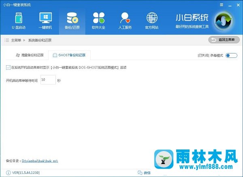Toggle the 杀毒模式 antivirus mode switch
The width and height of the screenshot is (243, 177).
click(231, 55)
